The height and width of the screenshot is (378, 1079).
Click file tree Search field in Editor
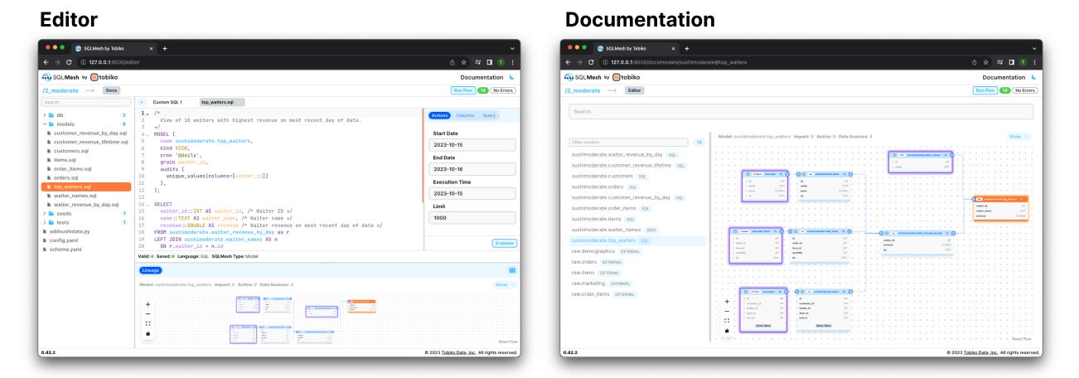click(86, 103)
